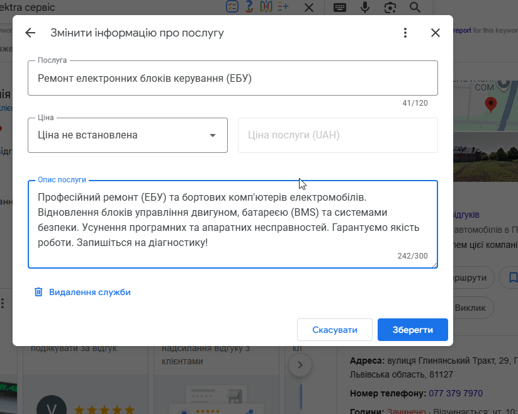518x414 pixels.
Task: Go back with the dialog's left arrow
Action: pyautogui.click(x=30, y=33)
